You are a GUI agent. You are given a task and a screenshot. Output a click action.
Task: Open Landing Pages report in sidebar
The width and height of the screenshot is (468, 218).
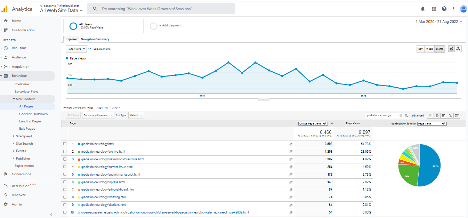coord(30,121)
